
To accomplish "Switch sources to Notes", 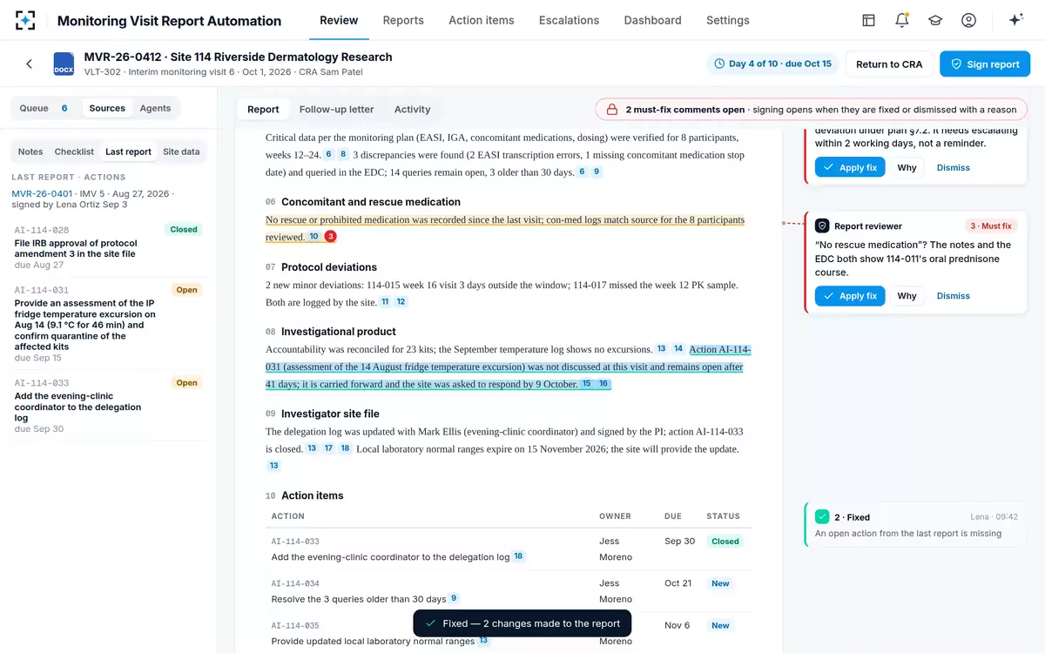I will (30, 151).
